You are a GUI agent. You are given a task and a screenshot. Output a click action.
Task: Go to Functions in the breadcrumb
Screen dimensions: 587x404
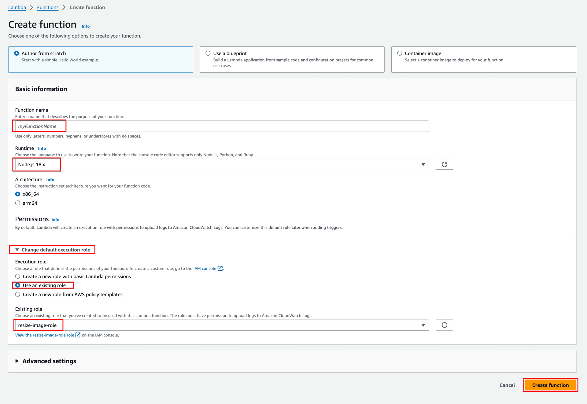coord(48,7)
